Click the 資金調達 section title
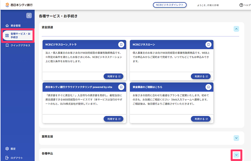 47,27
